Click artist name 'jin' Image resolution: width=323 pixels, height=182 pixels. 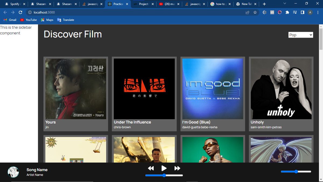click(47, 127)
